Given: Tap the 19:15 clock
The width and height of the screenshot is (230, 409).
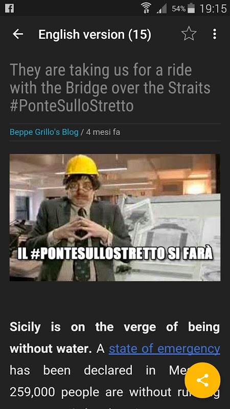Looking at the screenshot, I should click(213, 9).
